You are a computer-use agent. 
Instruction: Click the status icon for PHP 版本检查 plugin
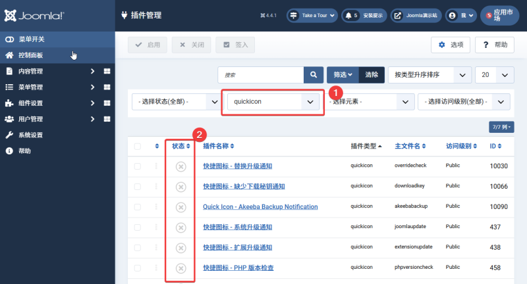pos(180,268)
